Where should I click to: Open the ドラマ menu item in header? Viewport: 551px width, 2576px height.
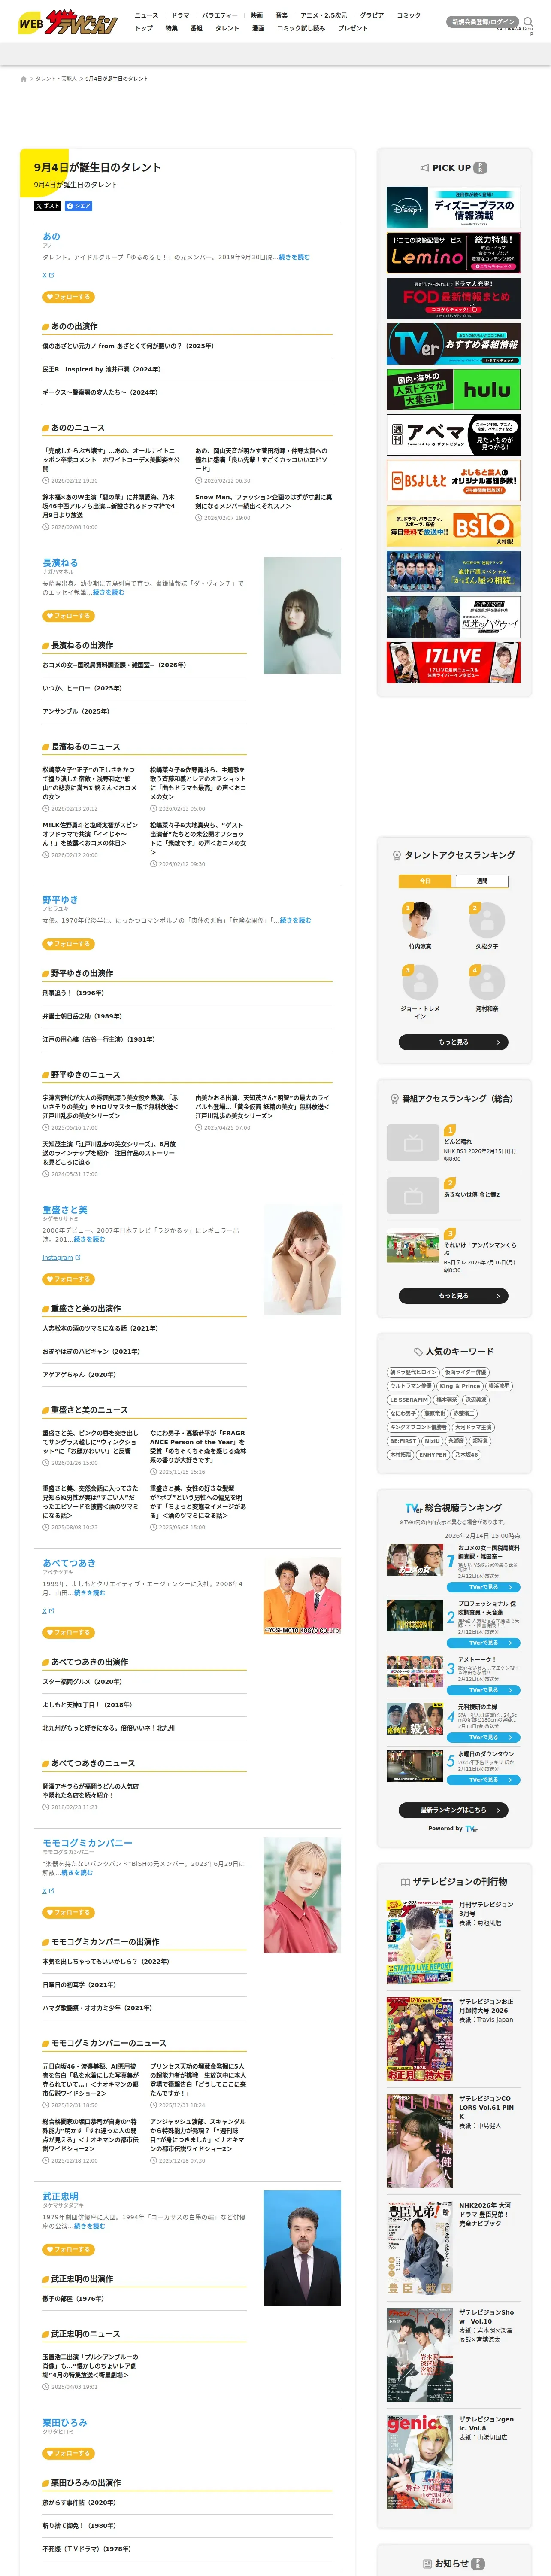(180, 15)
